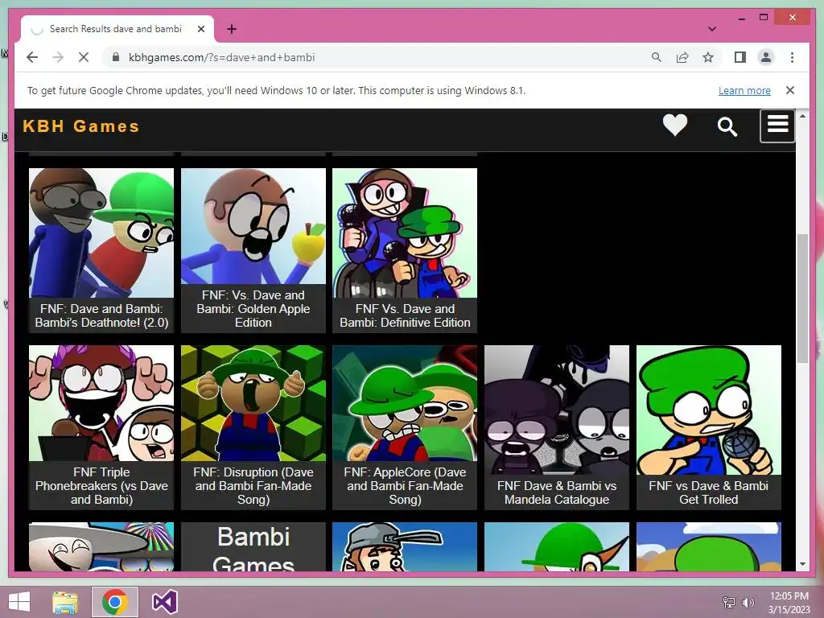Dismiss the Chrome update notification bar
The image size is (824, 618).
pos(790,90)
